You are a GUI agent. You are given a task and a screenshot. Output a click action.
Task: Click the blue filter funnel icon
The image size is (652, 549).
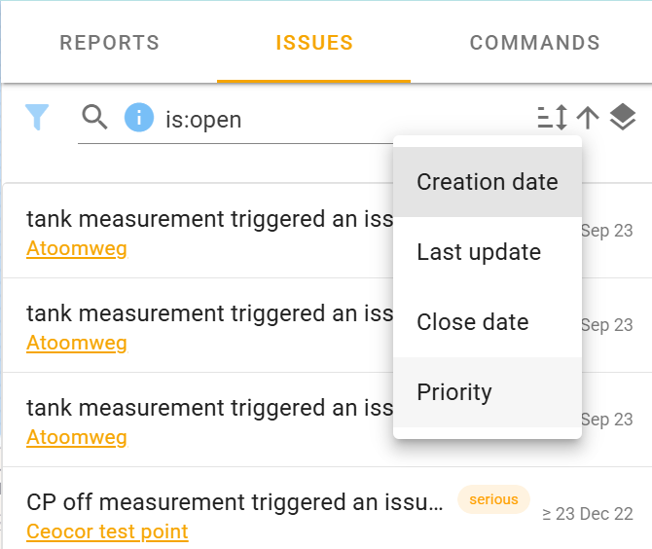coord(36,118)
